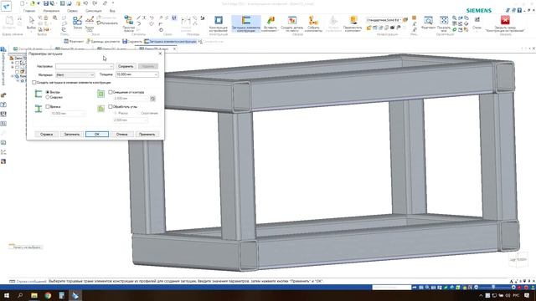The height and width of the screenshot is (301, 536).
Task: Confirm the dialog with OK
Action: [x=97, y=134]
